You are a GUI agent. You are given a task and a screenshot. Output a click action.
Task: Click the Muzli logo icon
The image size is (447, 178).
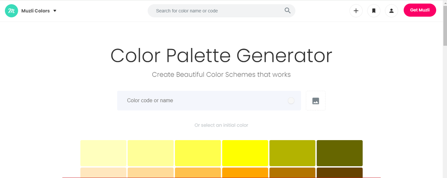(x=12, y=11)
